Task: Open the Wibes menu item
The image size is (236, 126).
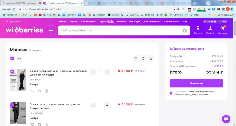Action: [x=63, y=22]
